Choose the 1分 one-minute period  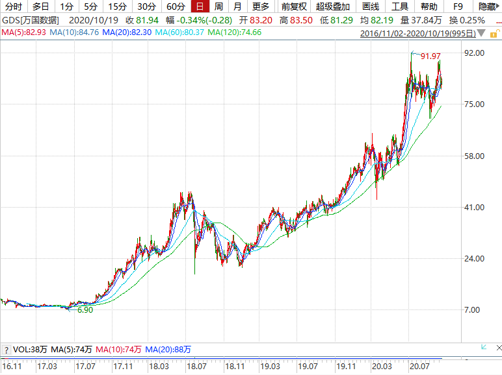coord(66,6)
